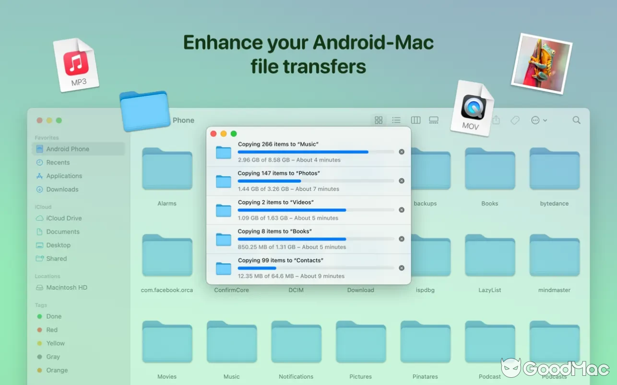Open Recents from the sidebar
Viewport: 617px width, 385px height.
58,162
